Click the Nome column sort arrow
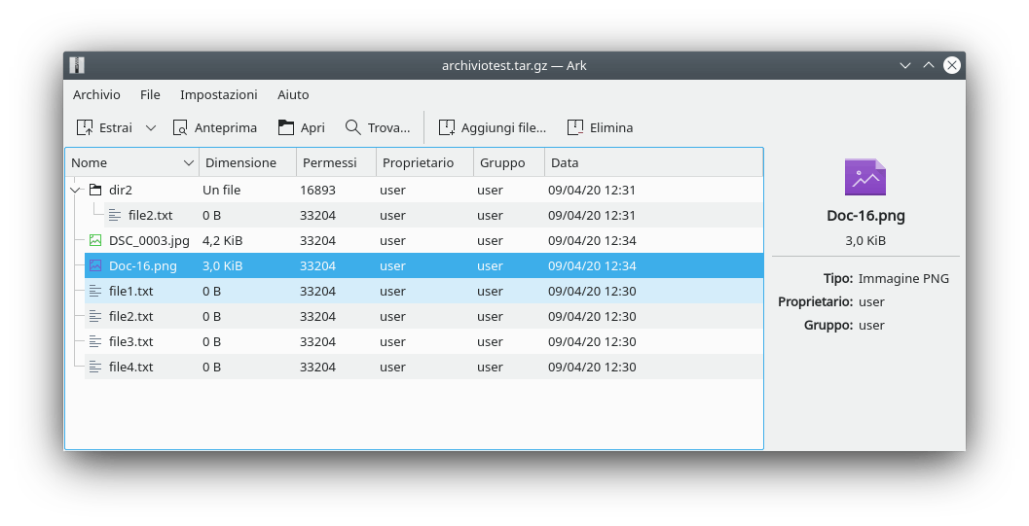 189,162
